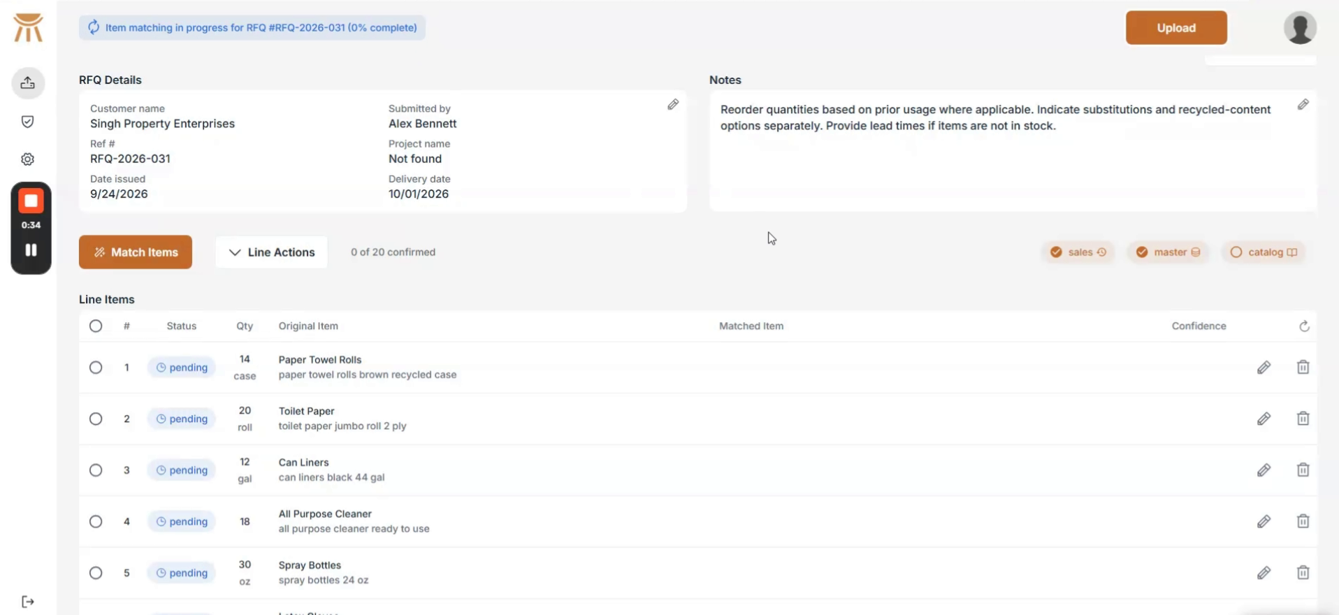Select line item 3 Can Liners
The width and height of the screenshot is (1339, 615).
click(96, 470)
